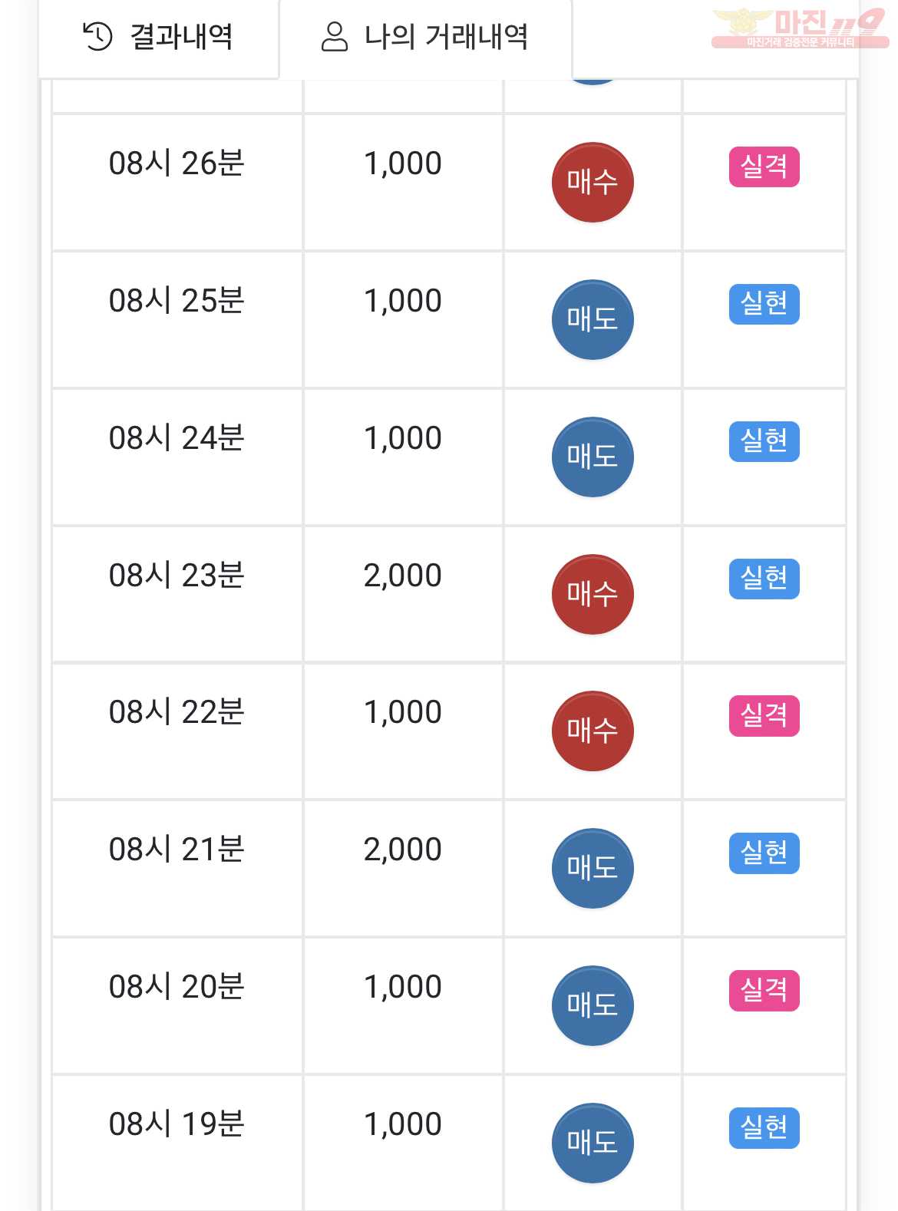Click the 매수 circle at 08시 23분
The width and height of the screenshot is (898, 1211).
pyautogui.click(x=593, y=594)
